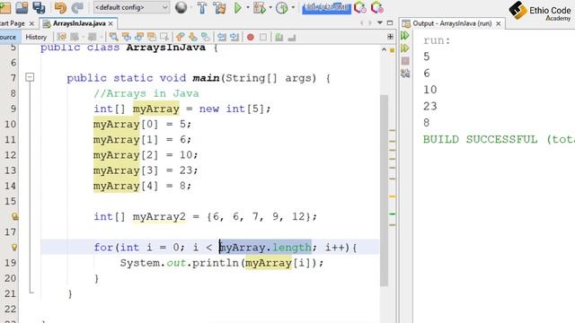
Task: Open Output panel settings icon
Action: pyautogui.click(x=405, y=74)
